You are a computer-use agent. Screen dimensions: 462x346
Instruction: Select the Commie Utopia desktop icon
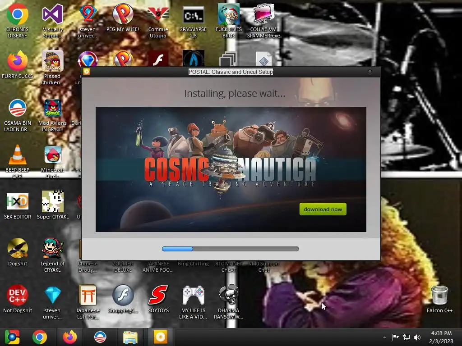coord(158,21)
